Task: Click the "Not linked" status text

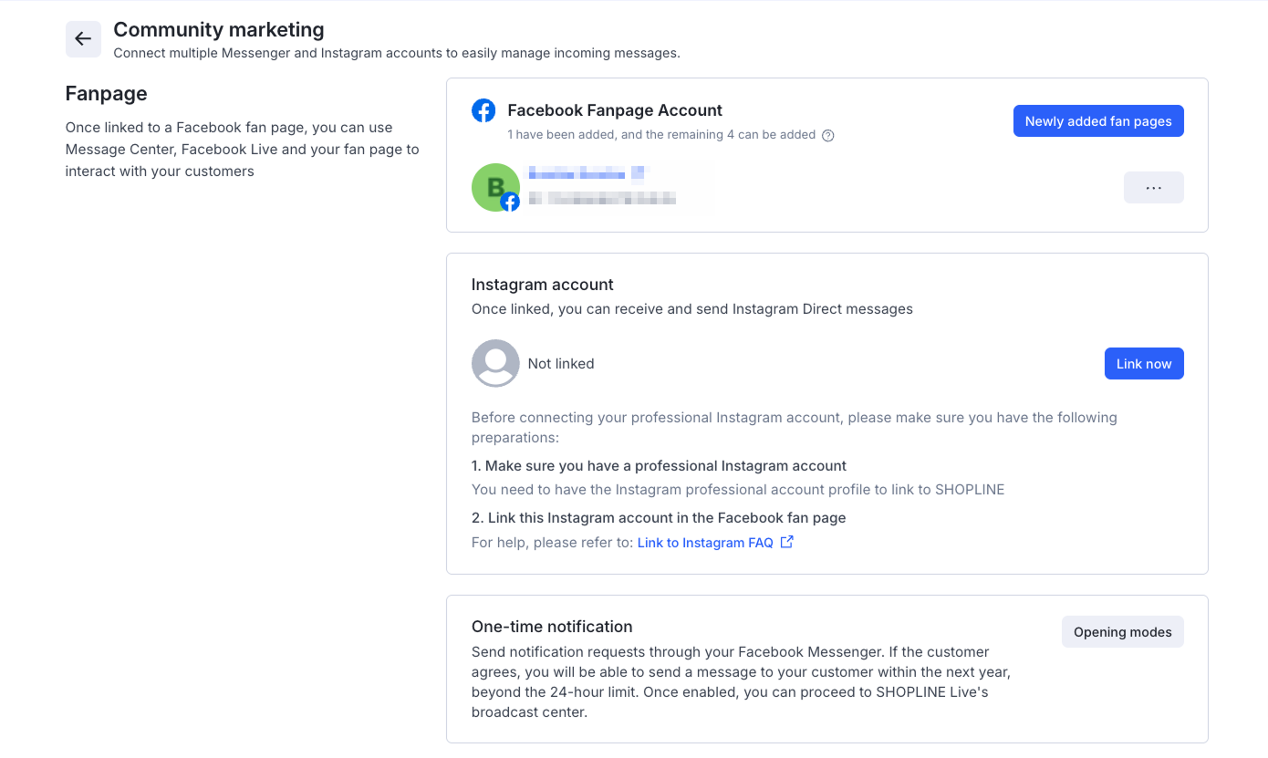Action: point(561,364)
